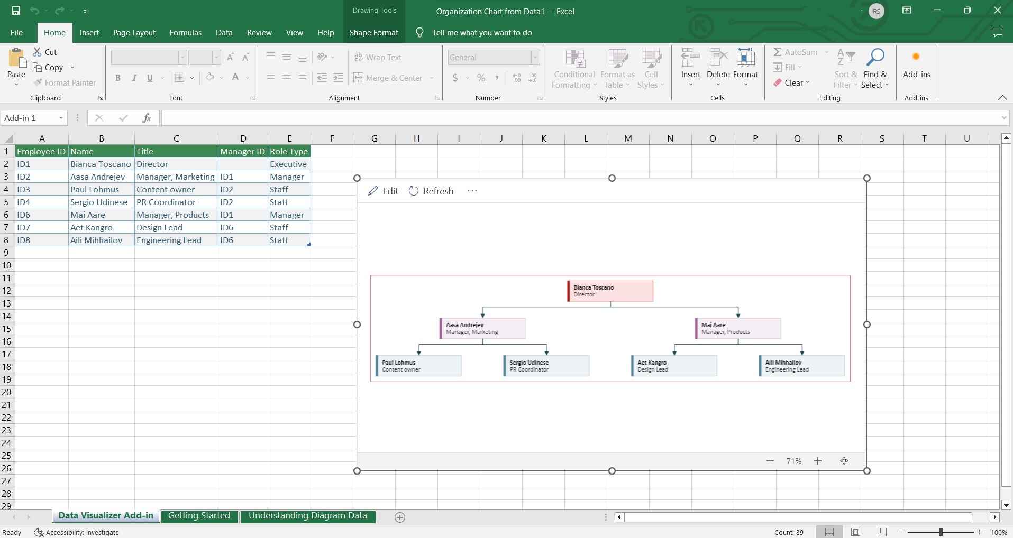Click the Format as Table icon
The image size is (1013, 538).
point(617,58)
